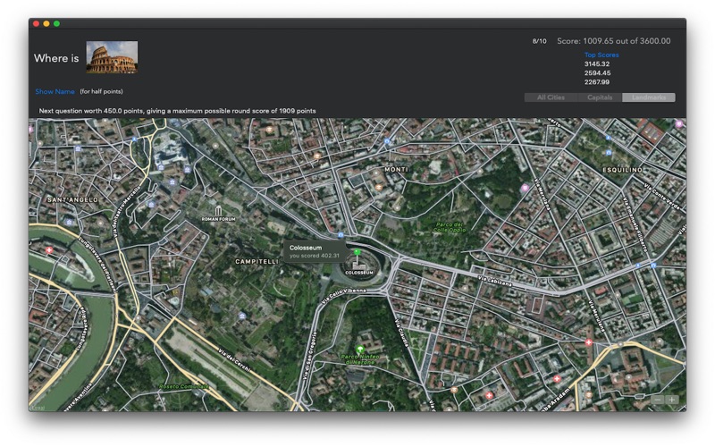The height and width of the screenshot is (447, 715).
Task: Zoom in with the plus button
Action: (x=672, y=400)
